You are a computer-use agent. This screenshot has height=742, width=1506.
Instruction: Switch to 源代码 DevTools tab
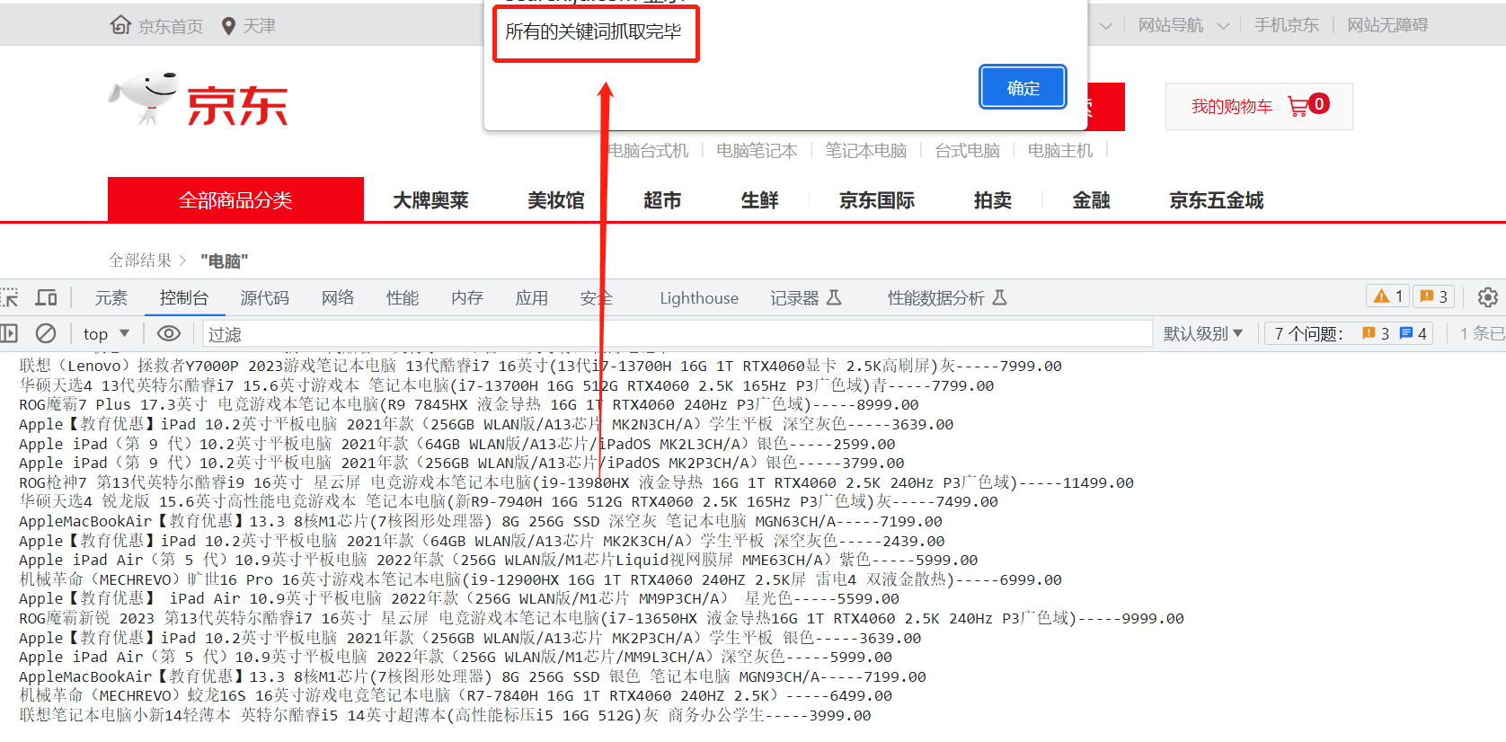tap(265, 297)
